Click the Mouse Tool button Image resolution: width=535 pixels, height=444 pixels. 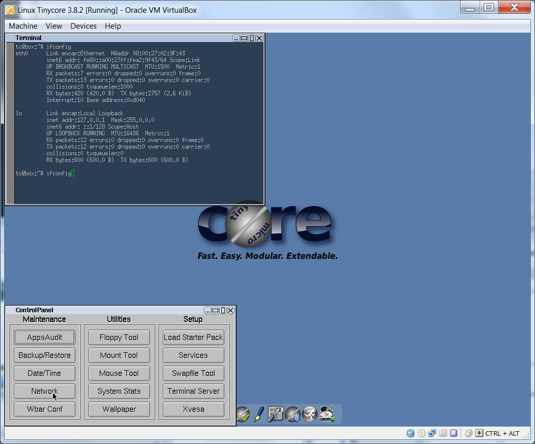119,373
